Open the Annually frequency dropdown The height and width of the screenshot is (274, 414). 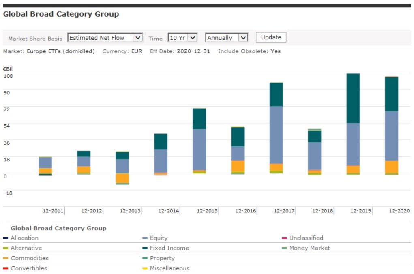pos(226,38)
